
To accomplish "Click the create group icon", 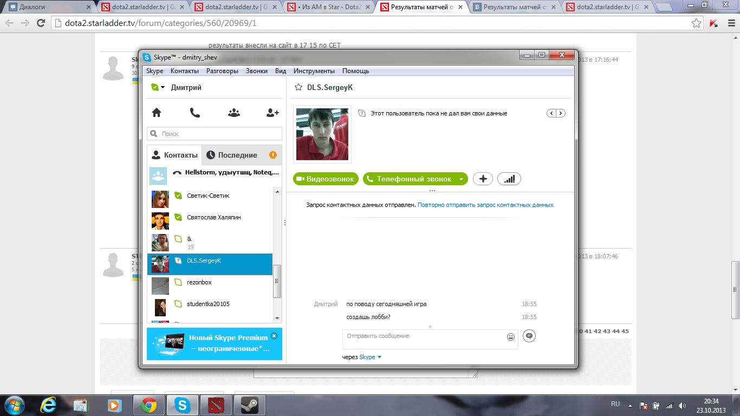I will pos(234,113).
